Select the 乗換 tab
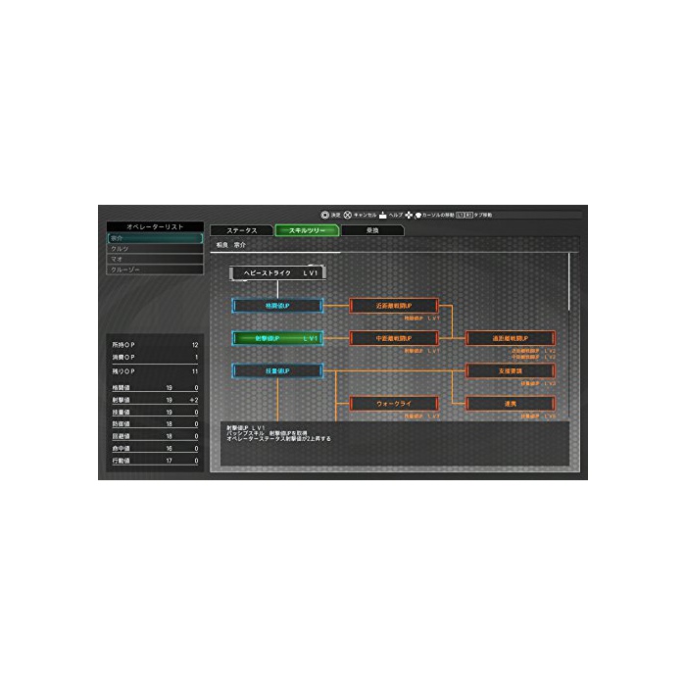 (x=371, y=230)
